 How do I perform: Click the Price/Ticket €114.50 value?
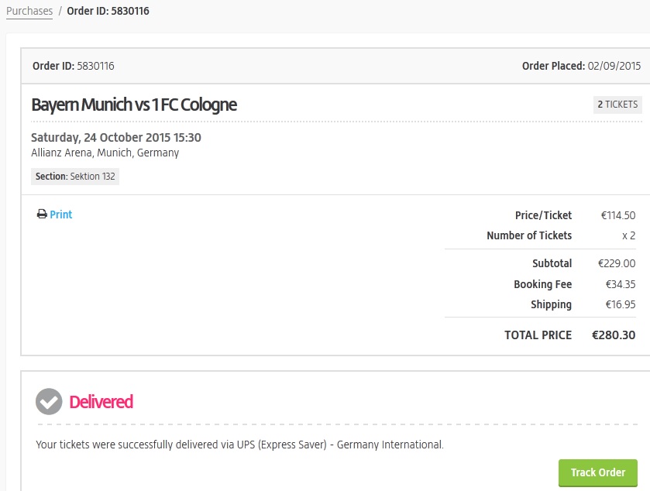click(617, 215)
